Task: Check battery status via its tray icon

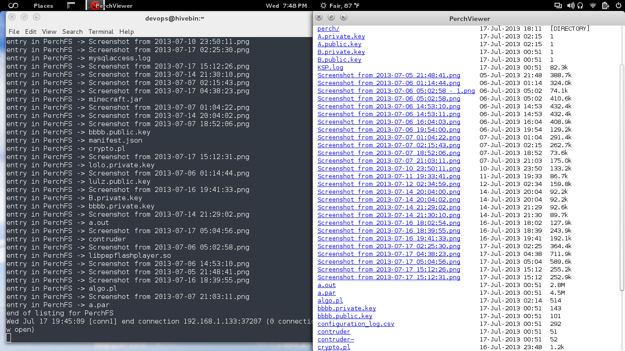Action: click(605, 5)
